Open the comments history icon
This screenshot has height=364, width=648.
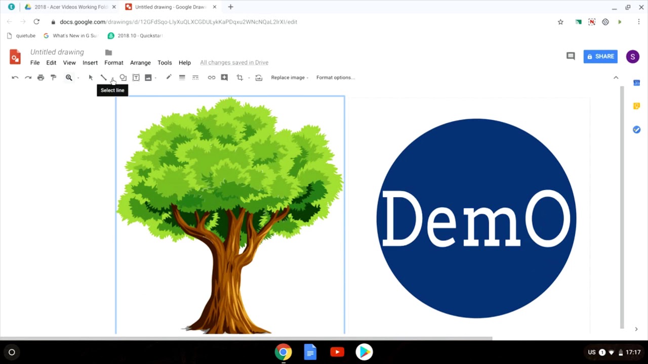(x=571, y=56)
